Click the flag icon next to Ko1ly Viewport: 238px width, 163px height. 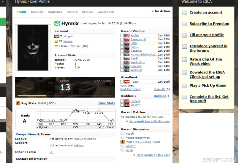[x=127, y=47]
